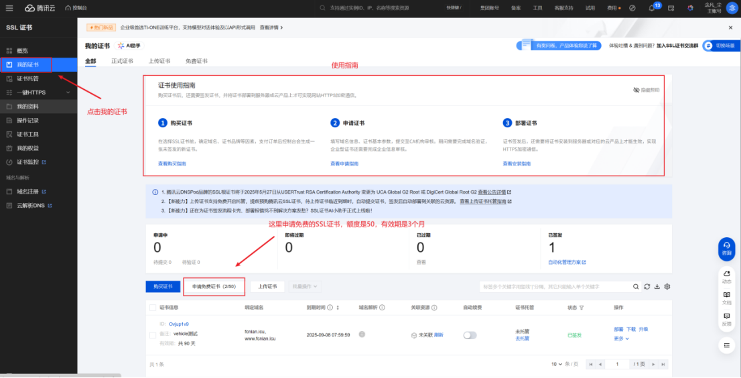Screen dimensions: 741x378
Task: Open 我的权益 in the sidebar
Action: [x=39, y=148]
